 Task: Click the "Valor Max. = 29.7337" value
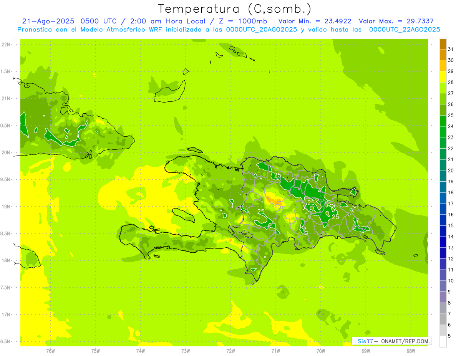[x=396, y=21]
